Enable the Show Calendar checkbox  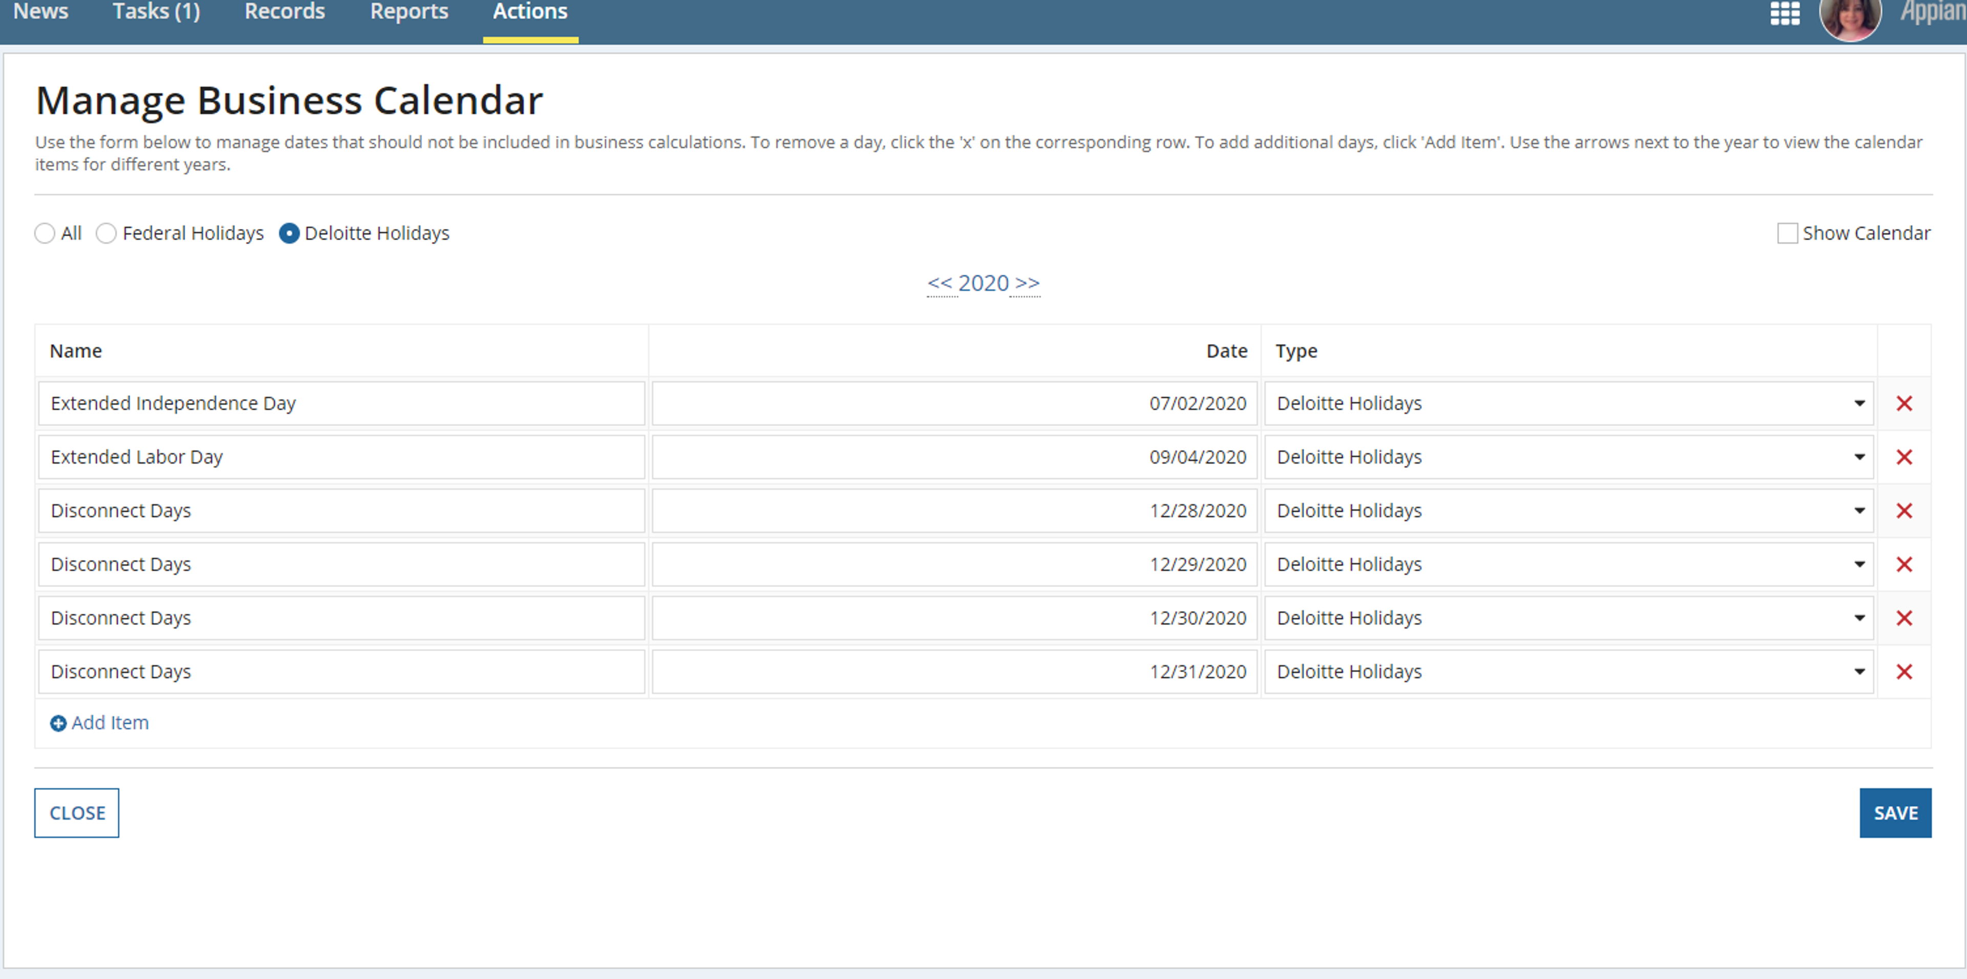pyautogui.click(x=1787, y=233)
